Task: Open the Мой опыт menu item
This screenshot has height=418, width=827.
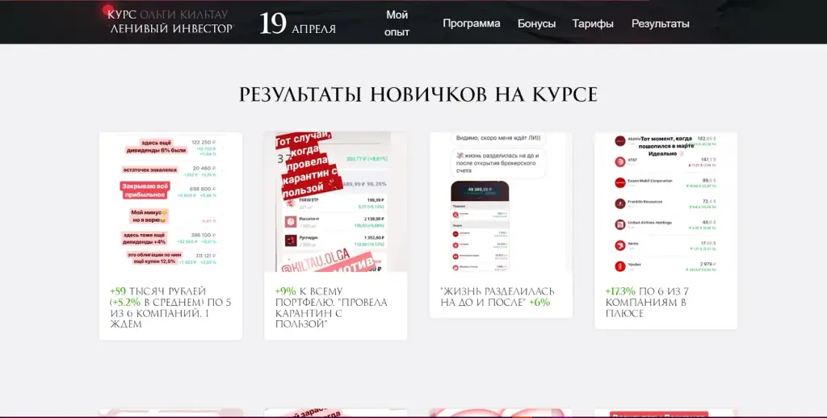Action: [397, 23]
